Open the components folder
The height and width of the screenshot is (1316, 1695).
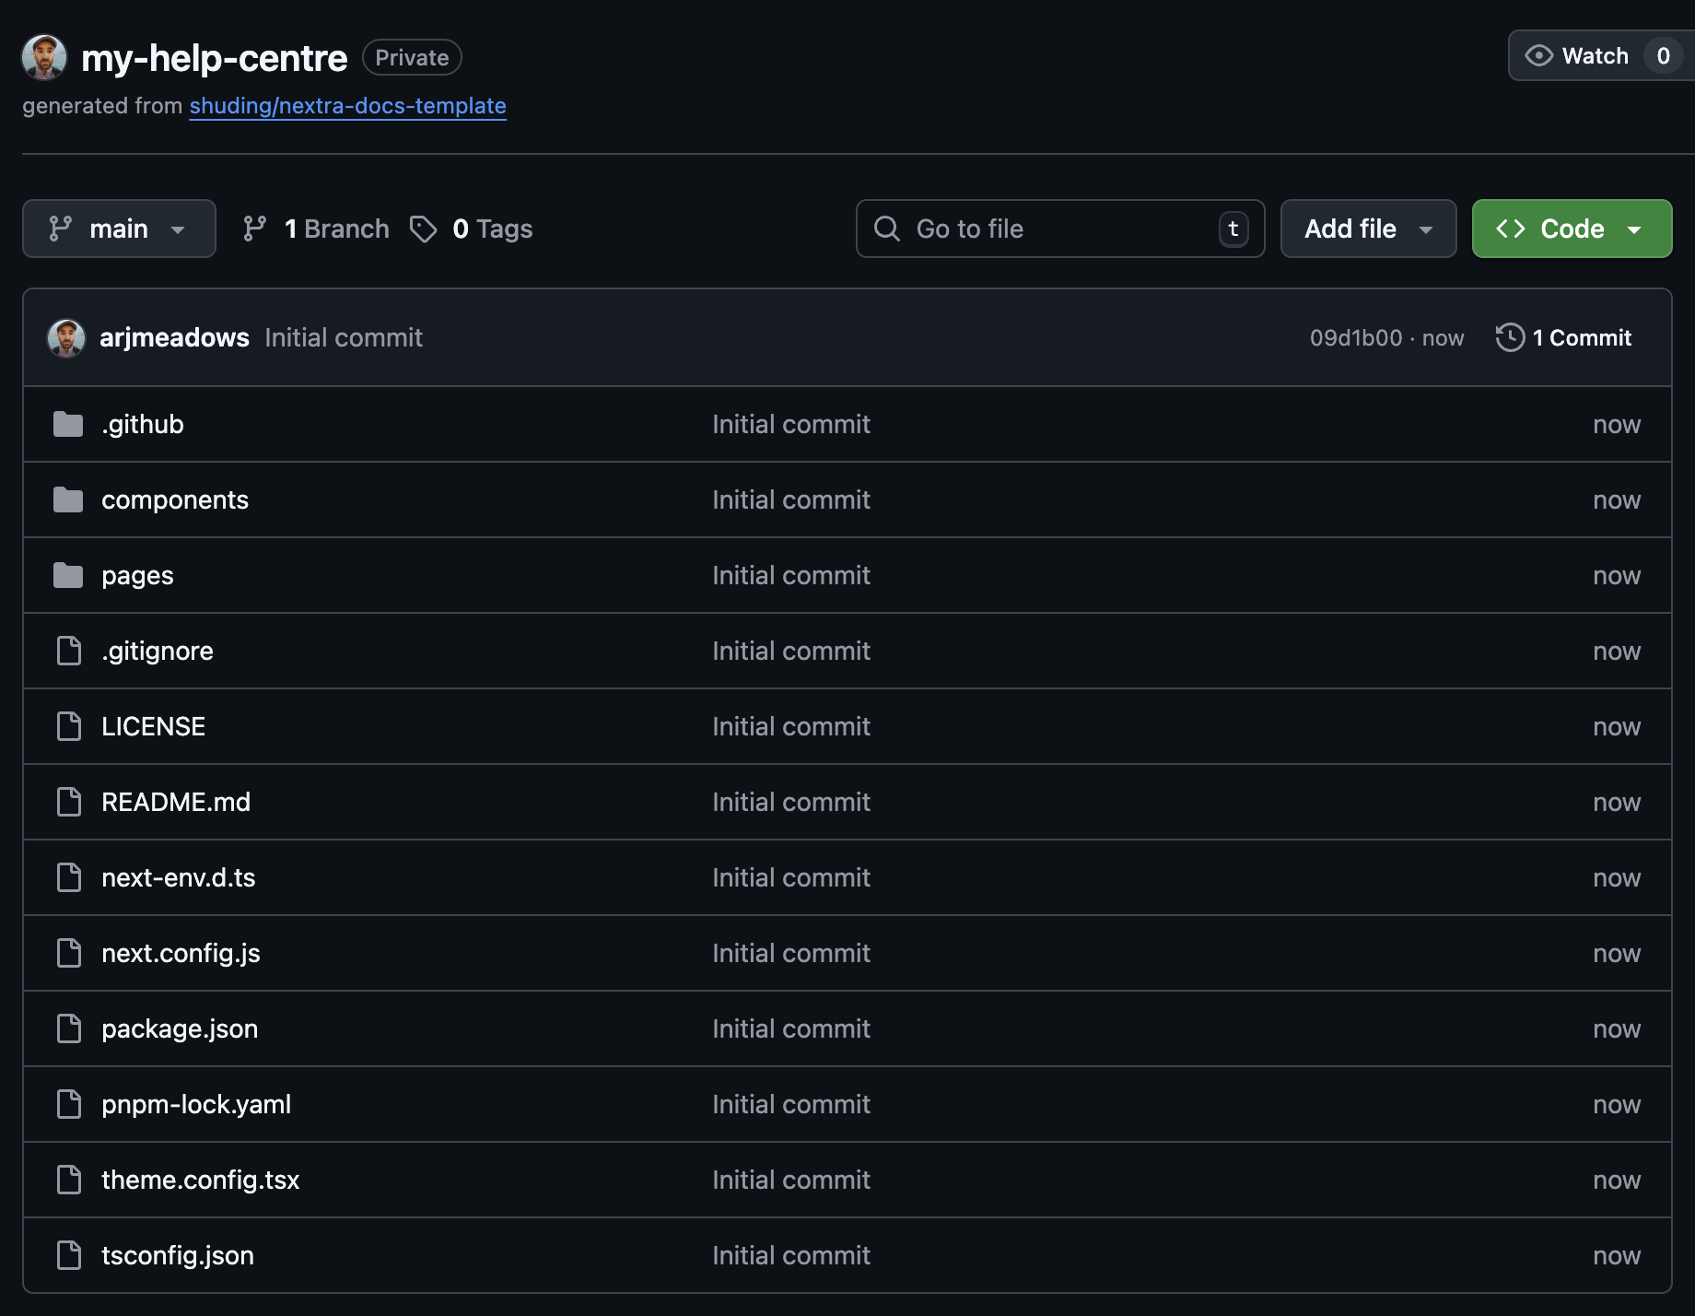175,499
